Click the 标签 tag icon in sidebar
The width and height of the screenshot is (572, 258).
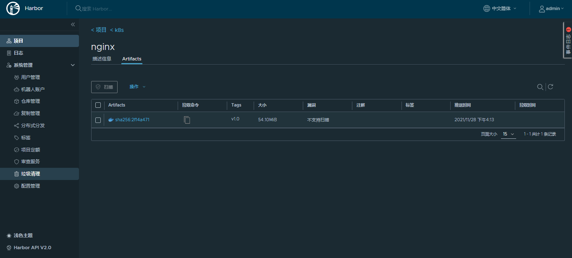click(x=16, y=138)
